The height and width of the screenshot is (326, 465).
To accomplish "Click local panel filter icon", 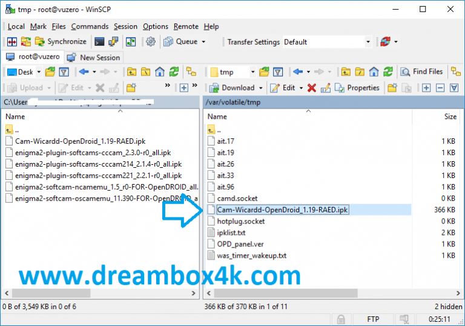I will pos(64,72).
